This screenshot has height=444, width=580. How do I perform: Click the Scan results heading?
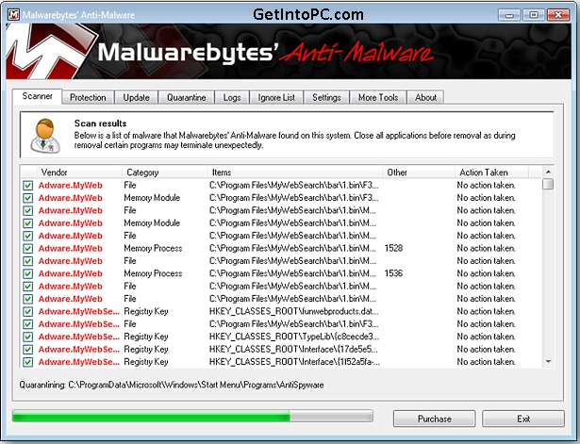pyautogui.click(x=100, y=123)
